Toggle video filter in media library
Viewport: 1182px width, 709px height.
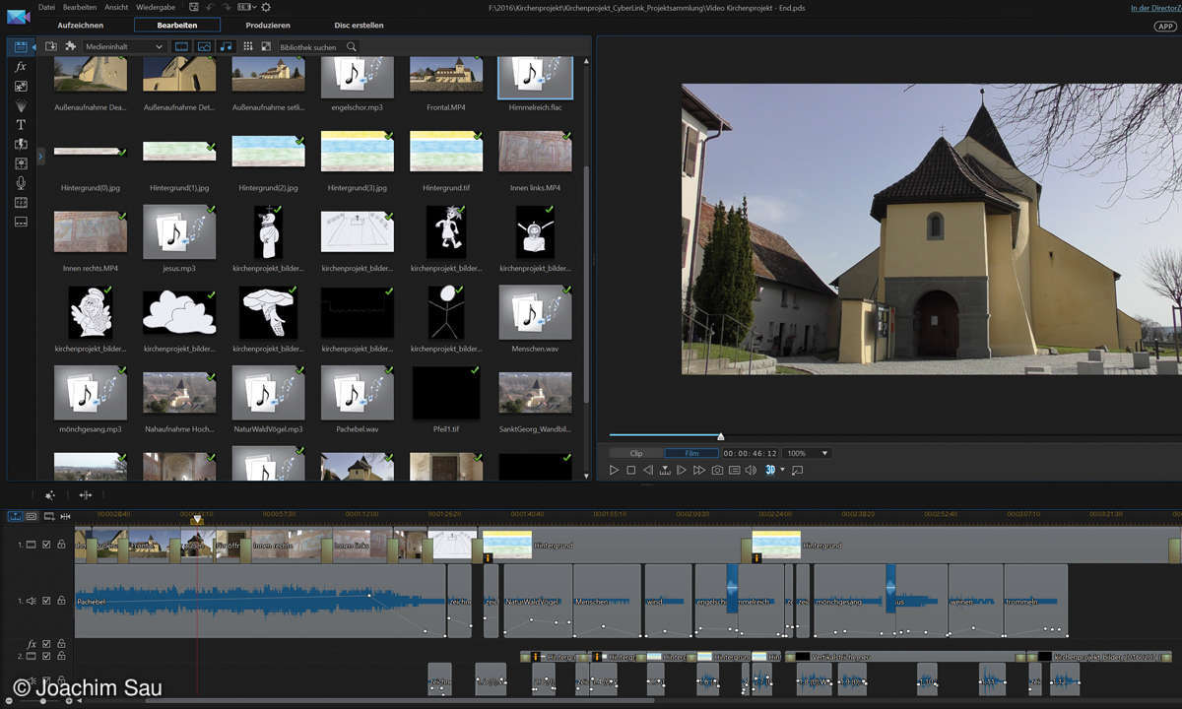click(x=181, y=46)
